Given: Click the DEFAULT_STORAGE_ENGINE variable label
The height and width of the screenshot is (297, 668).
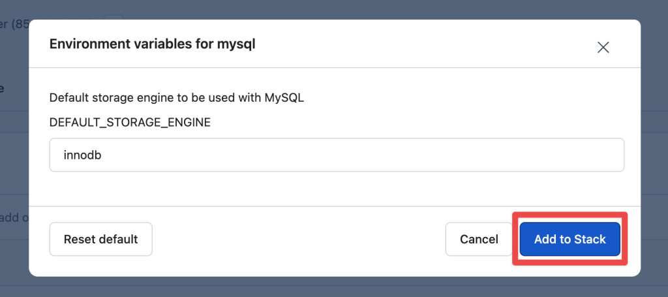Looking at the screenshot, I should point(130,123).
